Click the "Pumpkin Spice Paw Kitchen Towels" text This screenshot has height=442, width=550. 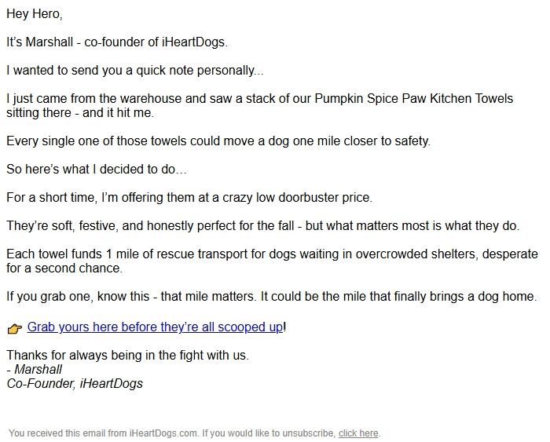(414, 99)
